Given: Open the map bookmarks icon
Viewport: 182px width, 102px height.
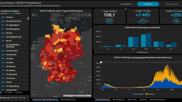Looking at the screenshot, I should (x=82, y=15).
